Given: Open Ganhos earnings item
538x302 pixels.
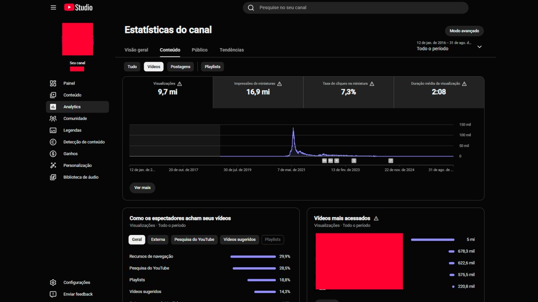Looking at the screenshot, I should (x=77, y=154).
